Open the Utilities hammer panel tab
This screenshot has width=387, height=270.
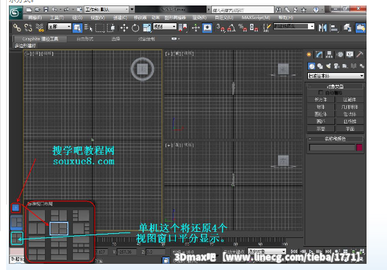360,55
